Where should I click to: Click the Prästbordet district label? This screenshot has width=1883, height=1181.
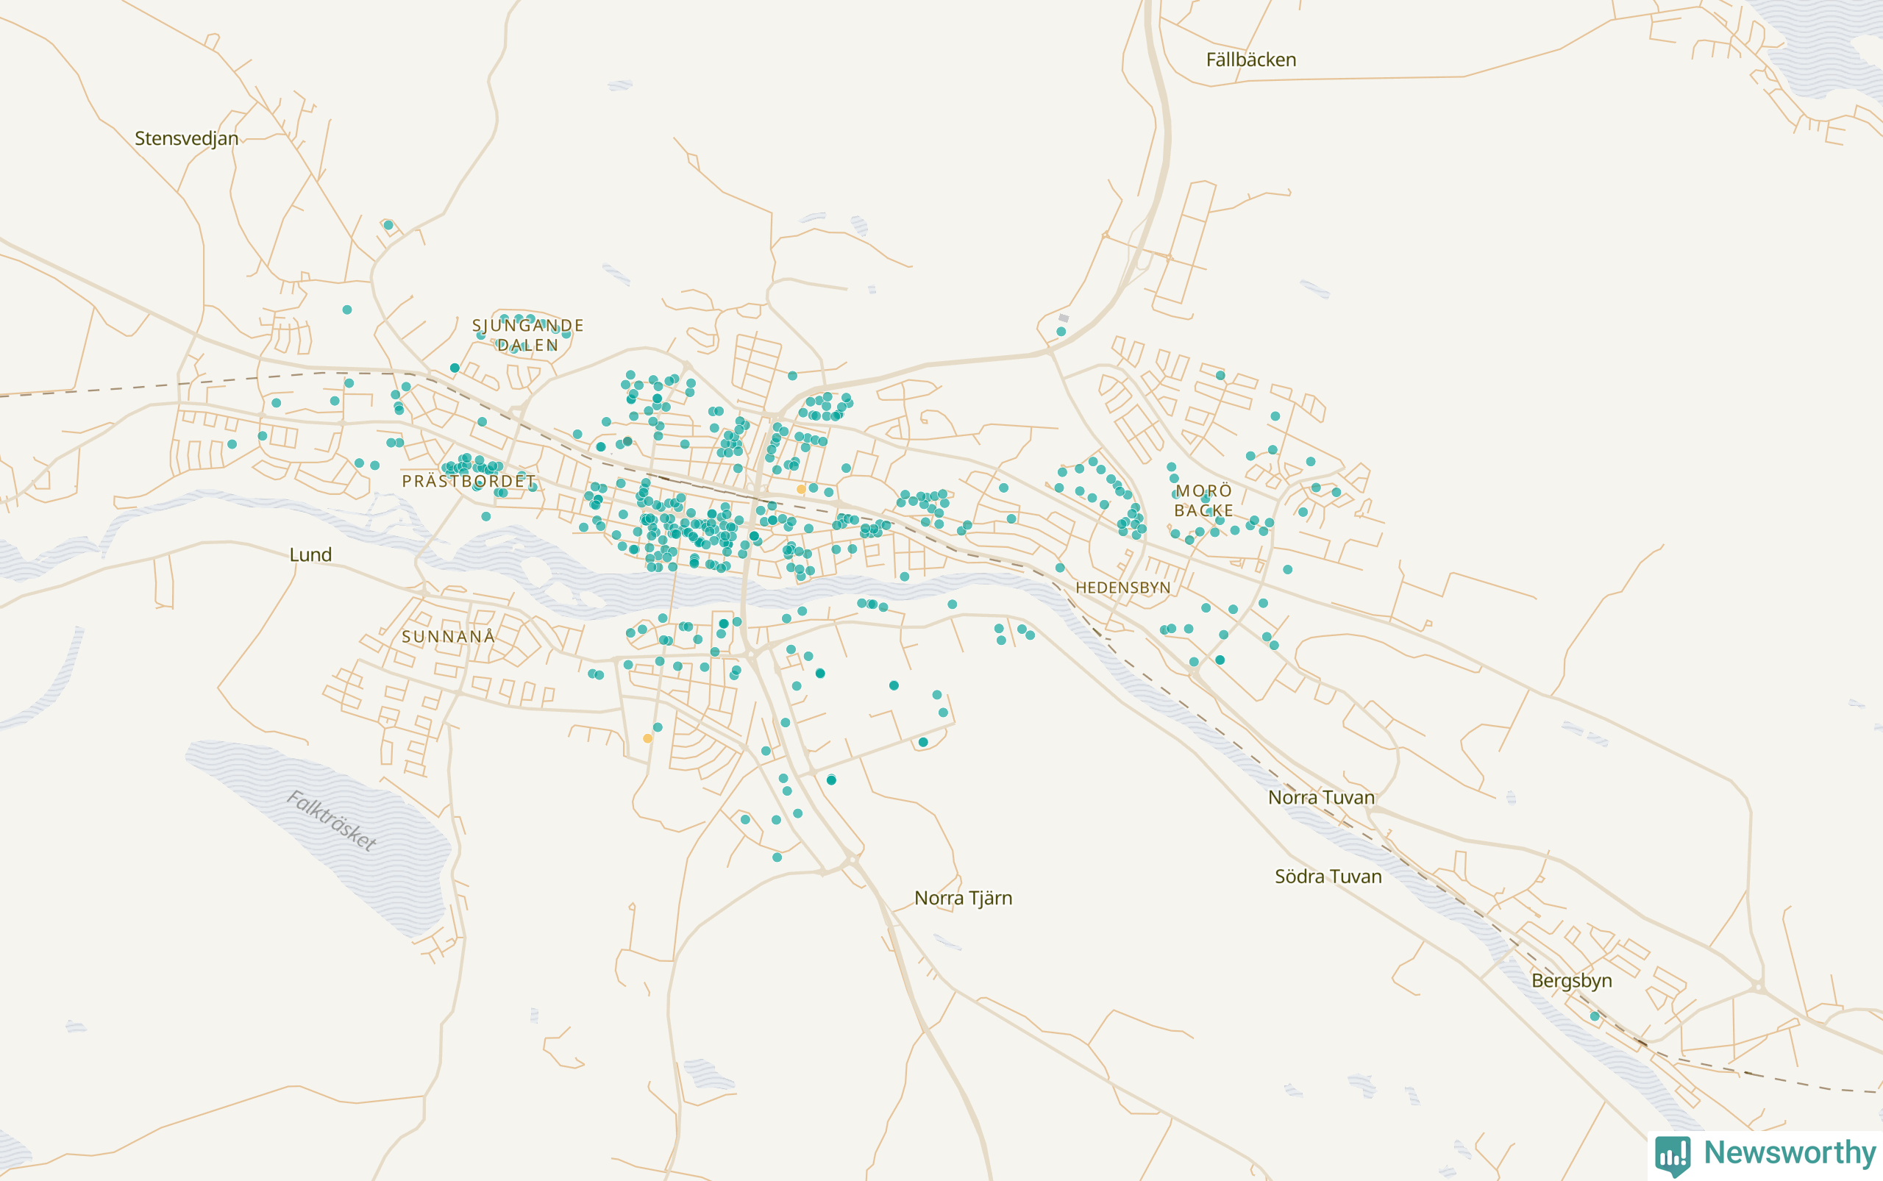[x=469, y=481]
